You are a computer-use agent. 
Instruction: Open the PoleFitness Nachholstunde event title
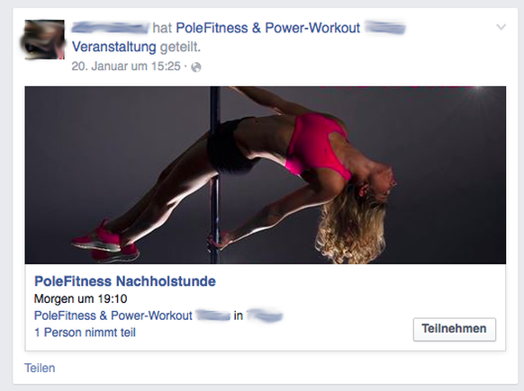(125, 281)
